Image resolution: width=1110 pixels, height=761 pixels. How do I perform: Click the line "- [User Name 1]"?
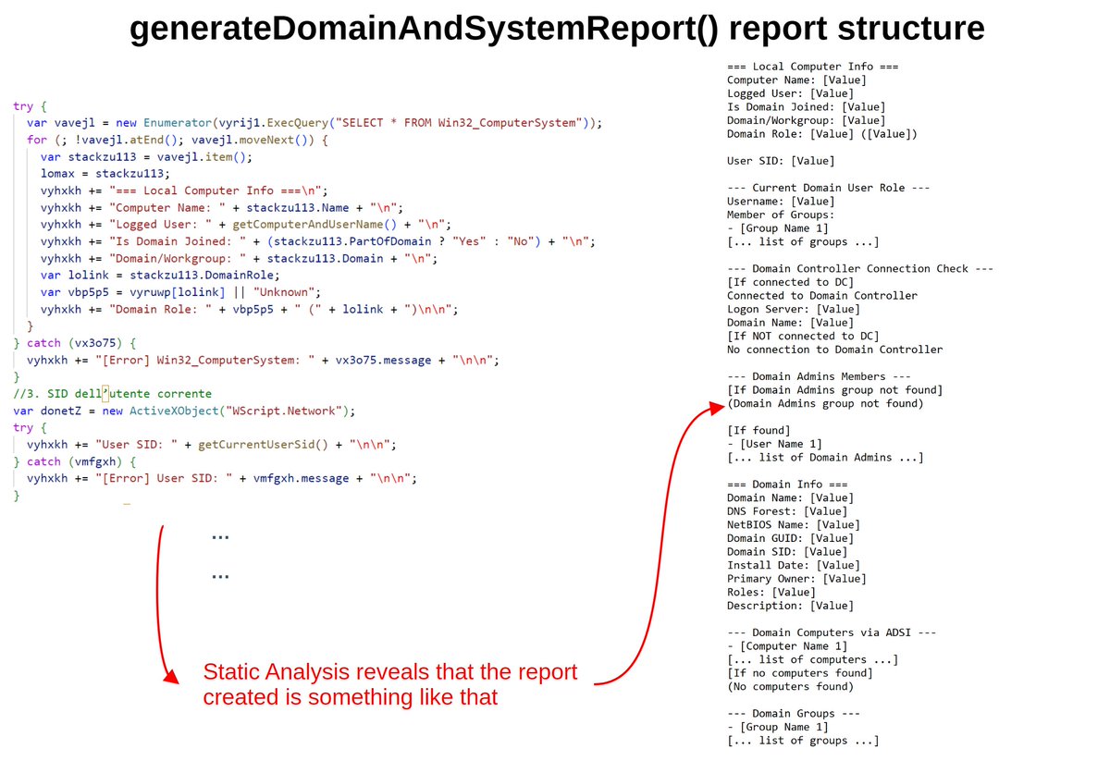774,444
